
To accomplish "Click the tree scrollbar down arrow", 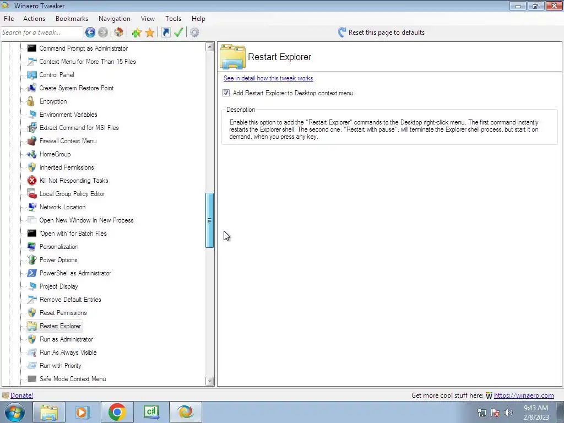I will [x=210, y=381].
